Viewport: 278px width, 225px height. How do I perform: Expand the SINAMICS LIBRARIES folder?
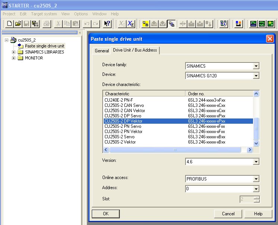click(14, 52)
